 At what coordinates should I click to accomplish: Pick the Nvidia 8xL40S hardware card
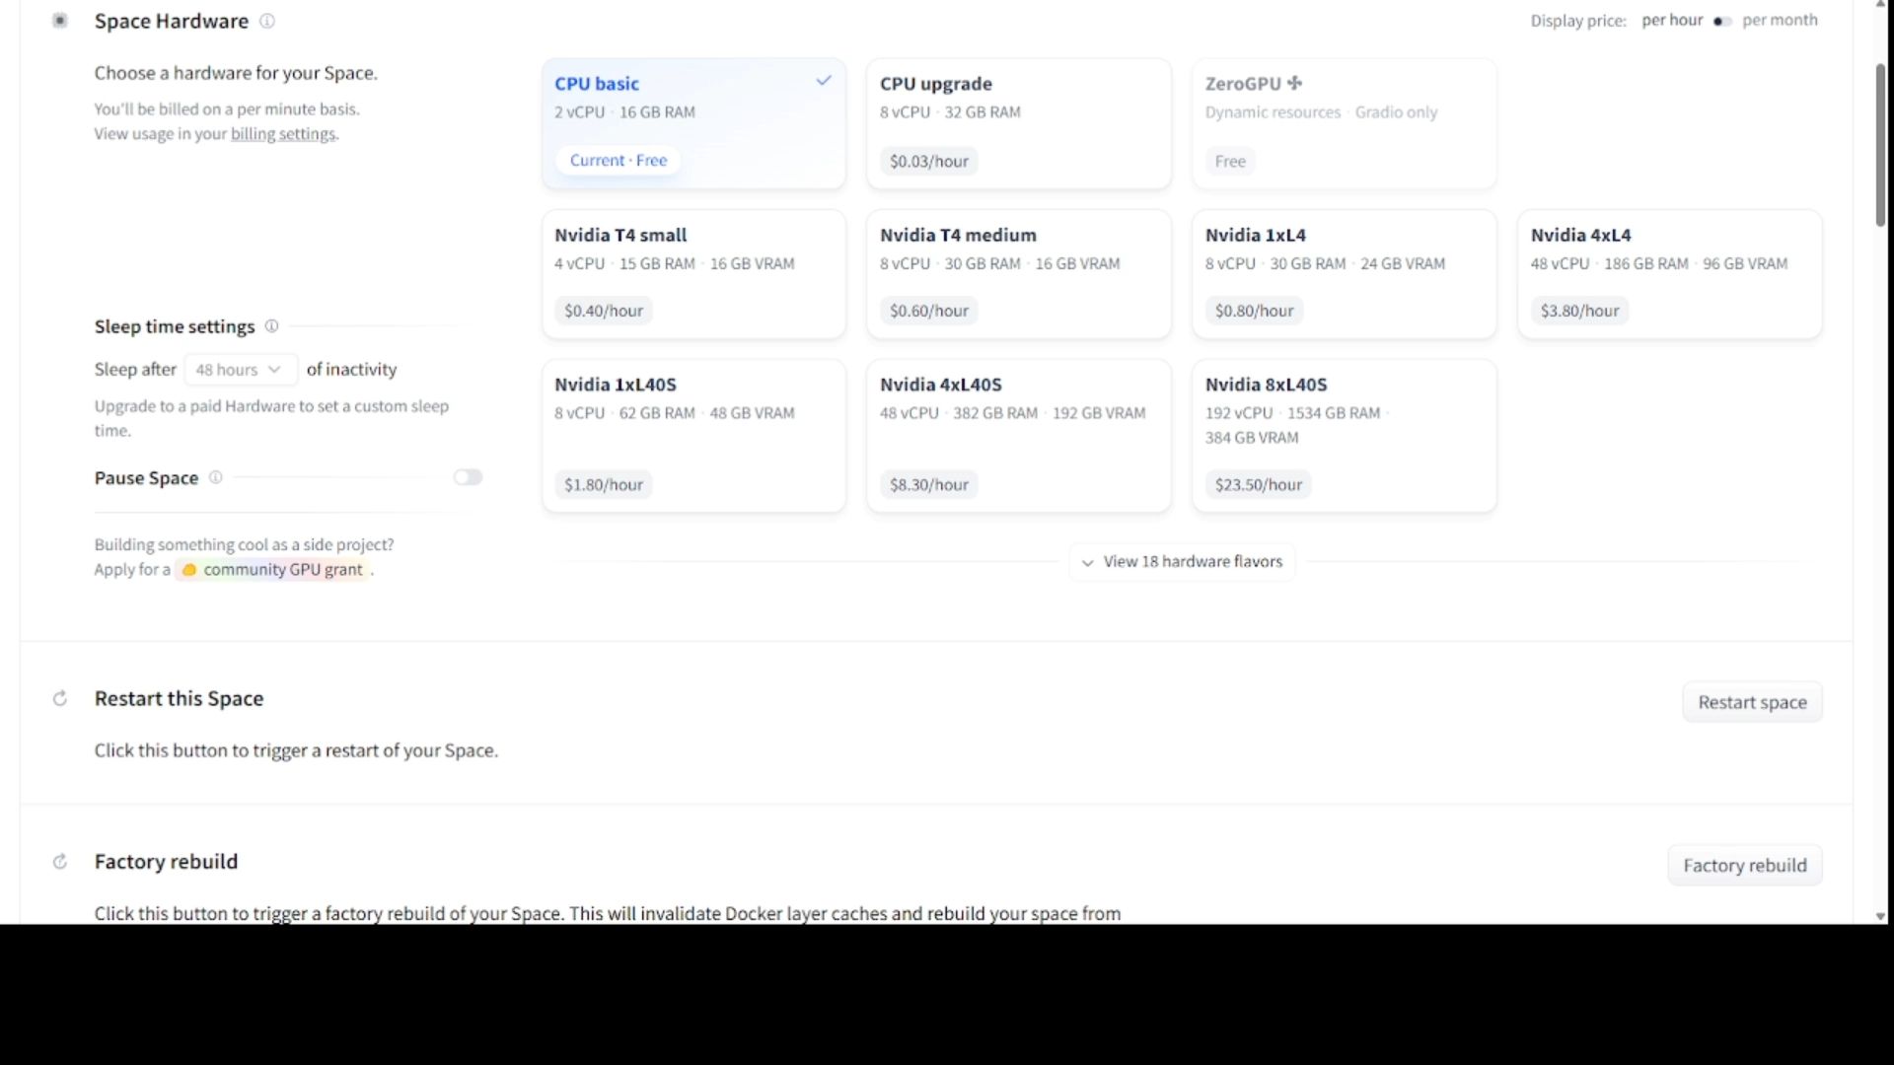click(1344, 436)
